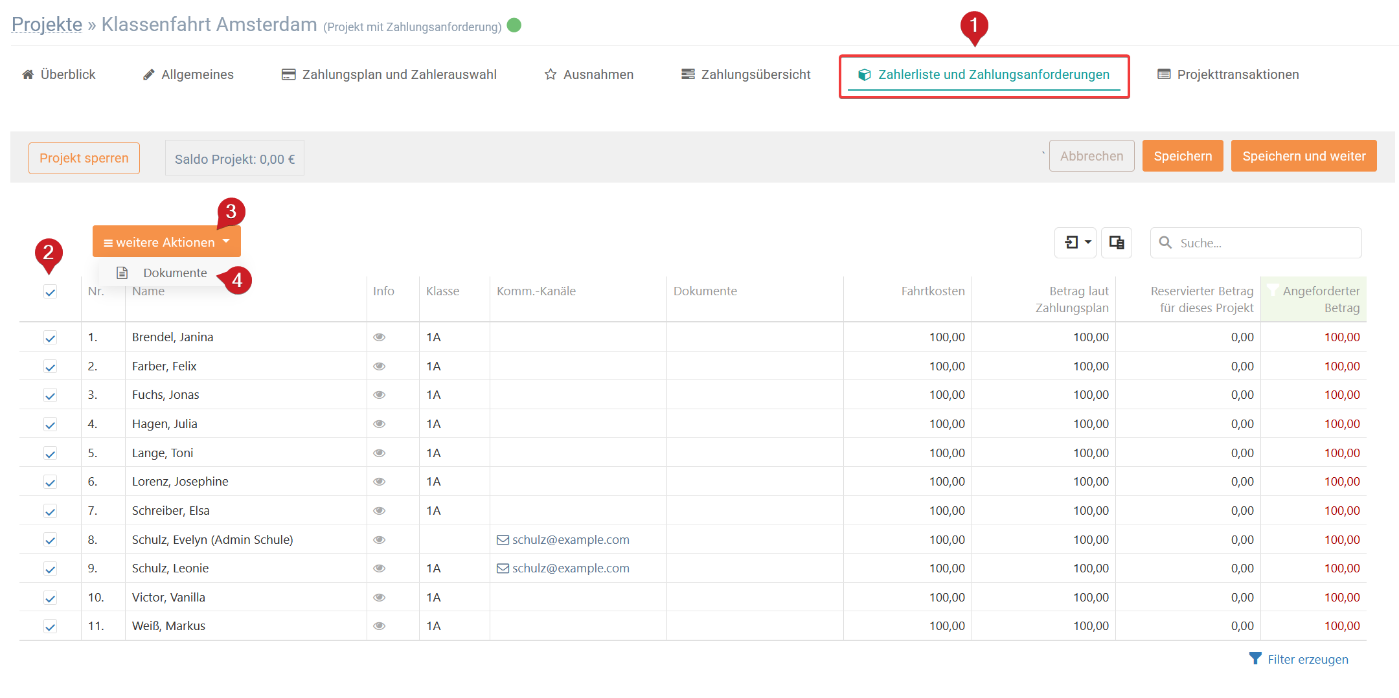Switch to the Überblick tab
Image resolution: width=1399 pixels, height=698 pixels.
pos(59,74)
